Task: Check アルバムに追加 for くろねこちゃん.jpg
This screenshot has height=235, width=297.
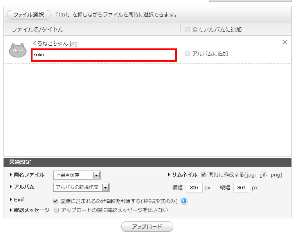Action: 187,53
